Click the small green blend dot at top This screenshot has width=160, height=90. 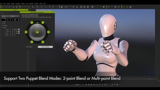(x=37, y=22)
